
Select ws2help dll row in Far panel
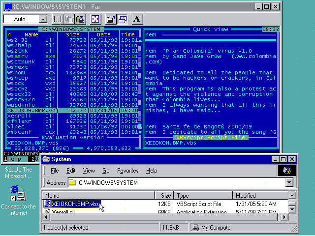(x=72, y=46)
